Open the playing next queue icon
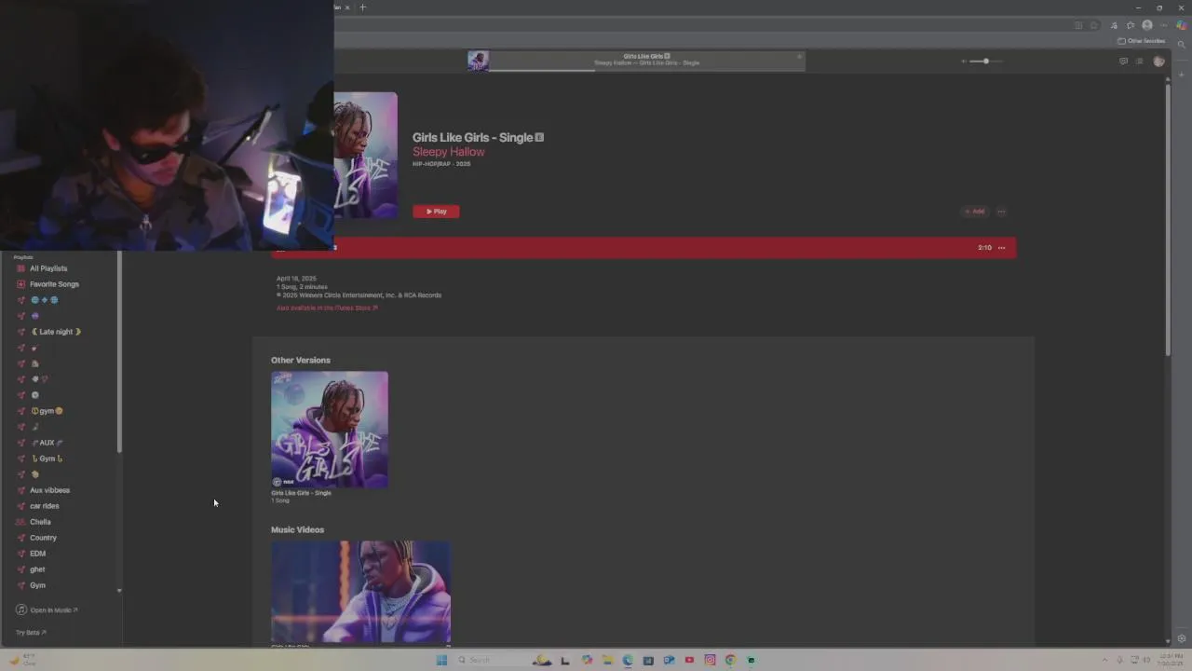 (x=1139, y=62)
